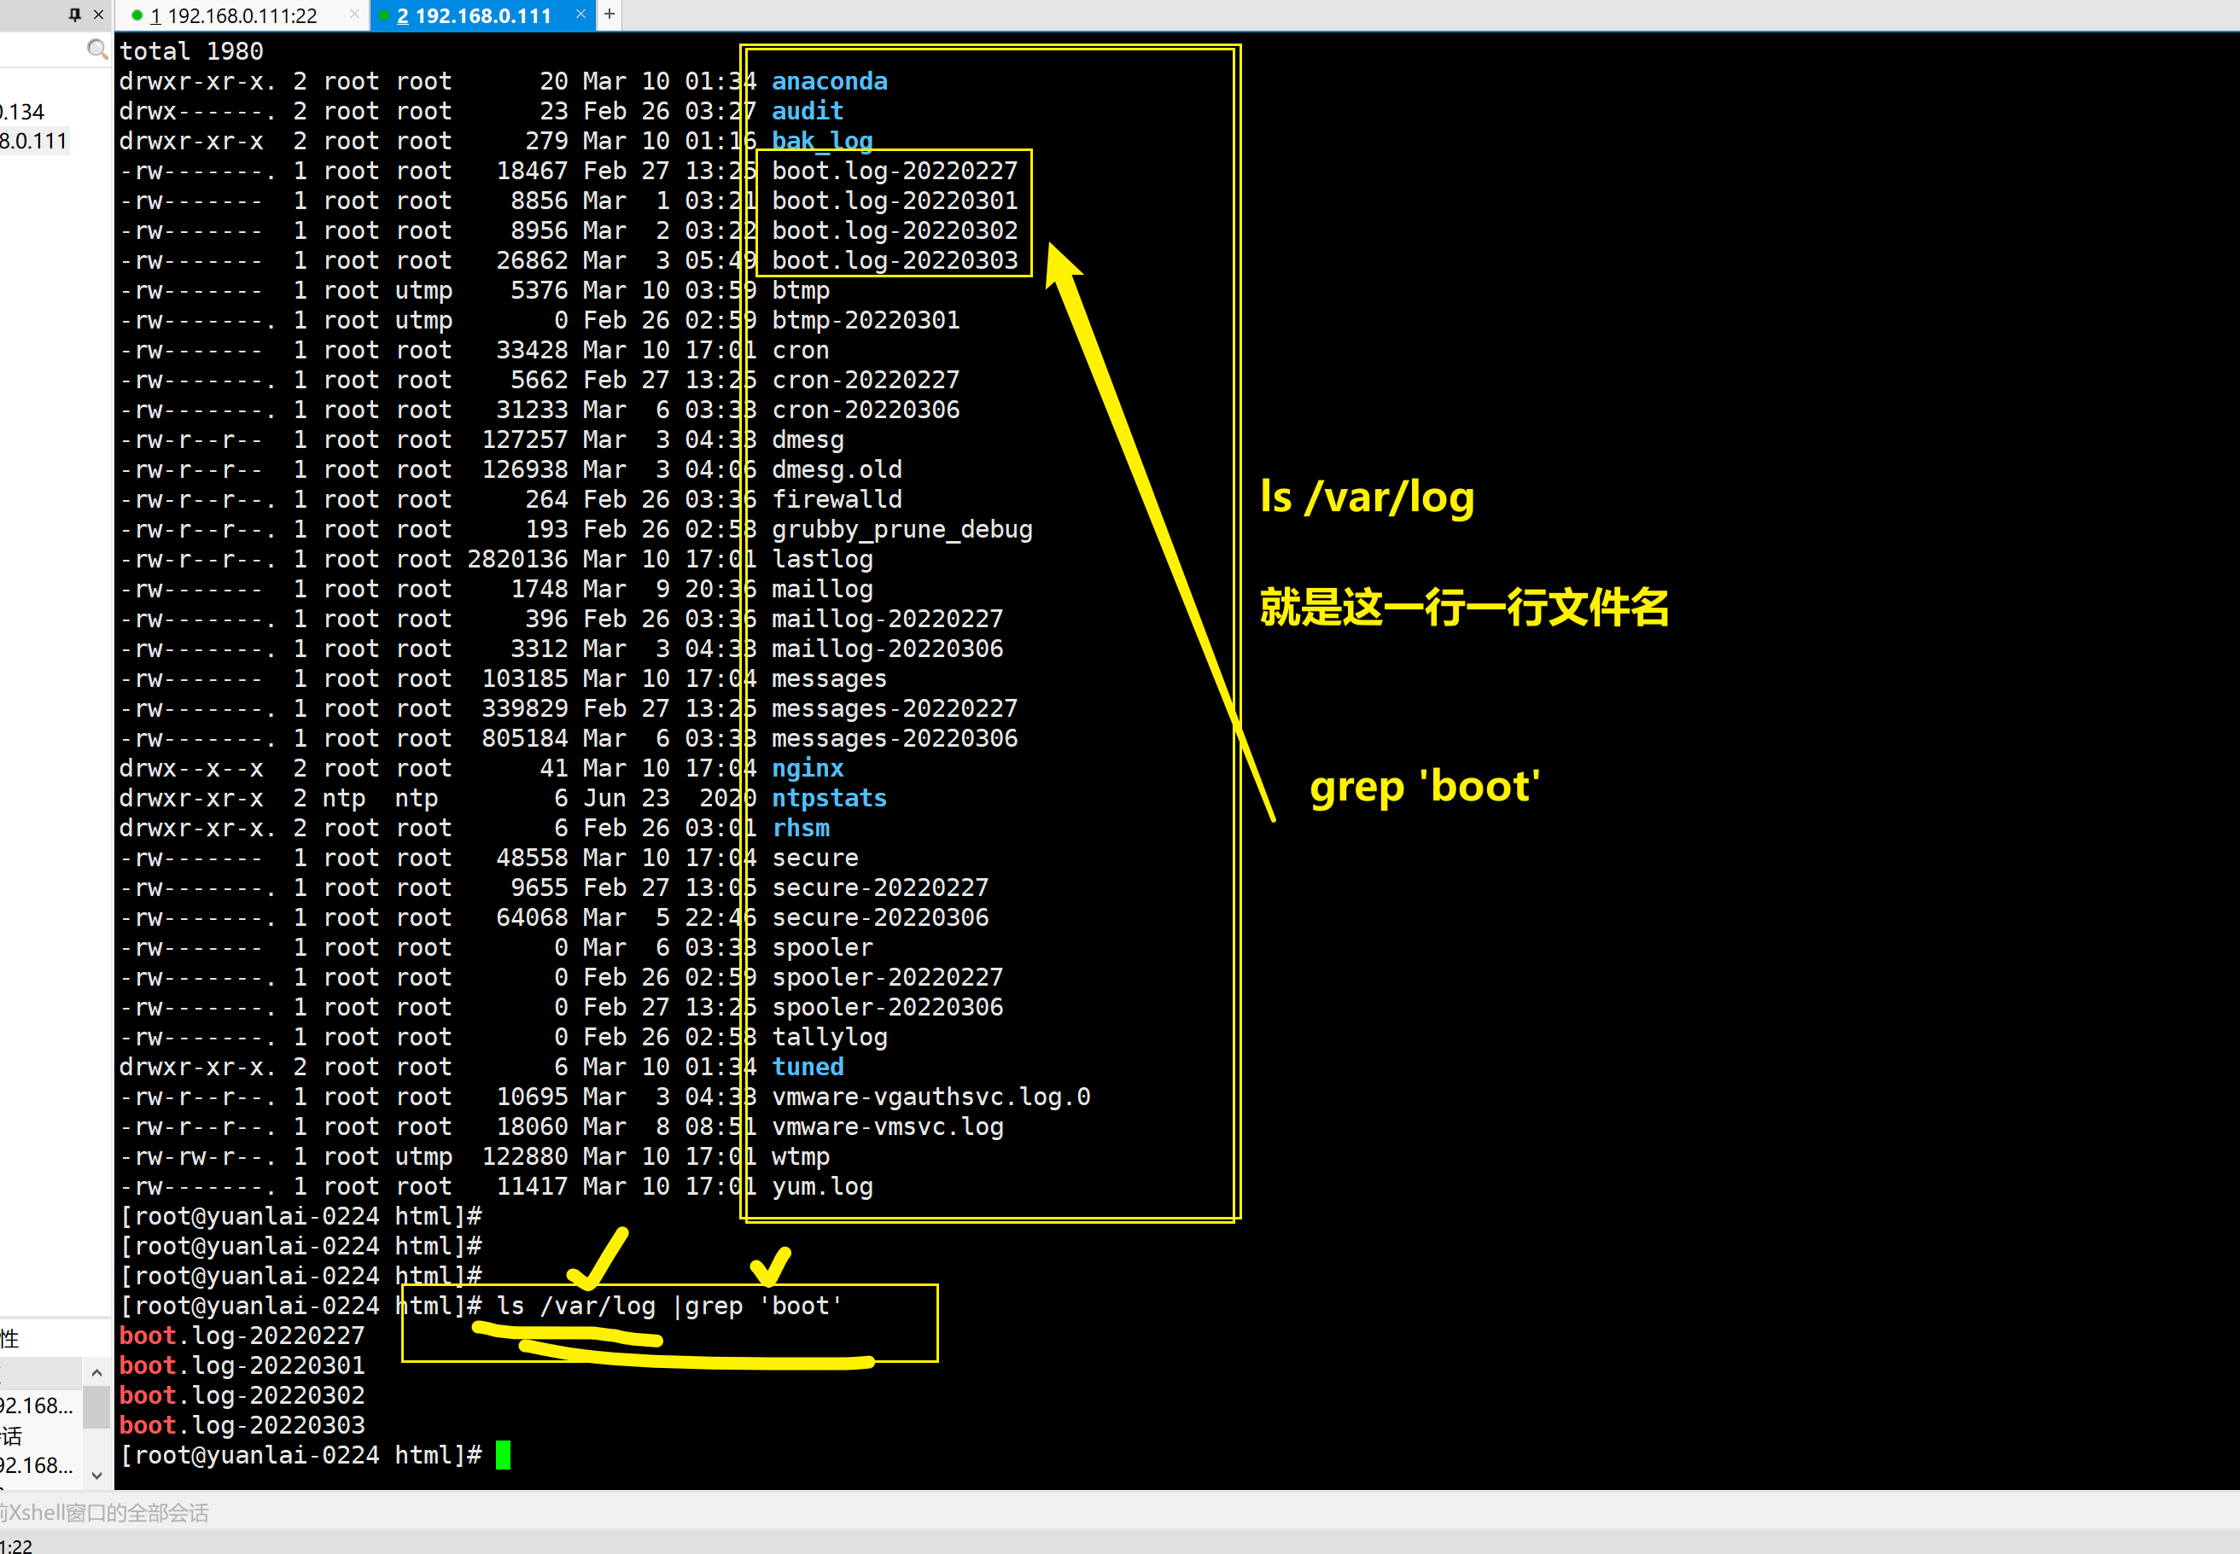Screen dimensions: 2240x1554
Task: Close the 192.168.0.111:22 tab
Action: pos(354,15)
